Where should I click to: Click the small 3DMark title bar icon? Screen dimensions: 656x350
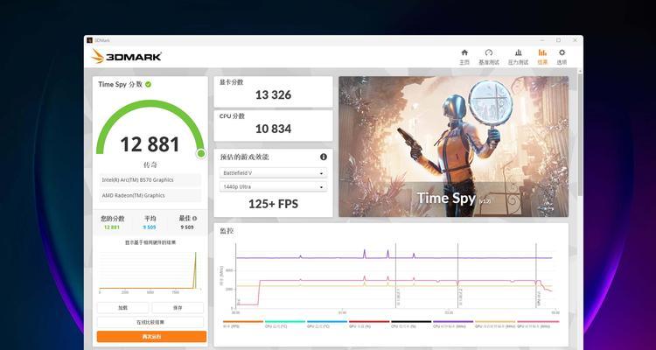point(89,40)
